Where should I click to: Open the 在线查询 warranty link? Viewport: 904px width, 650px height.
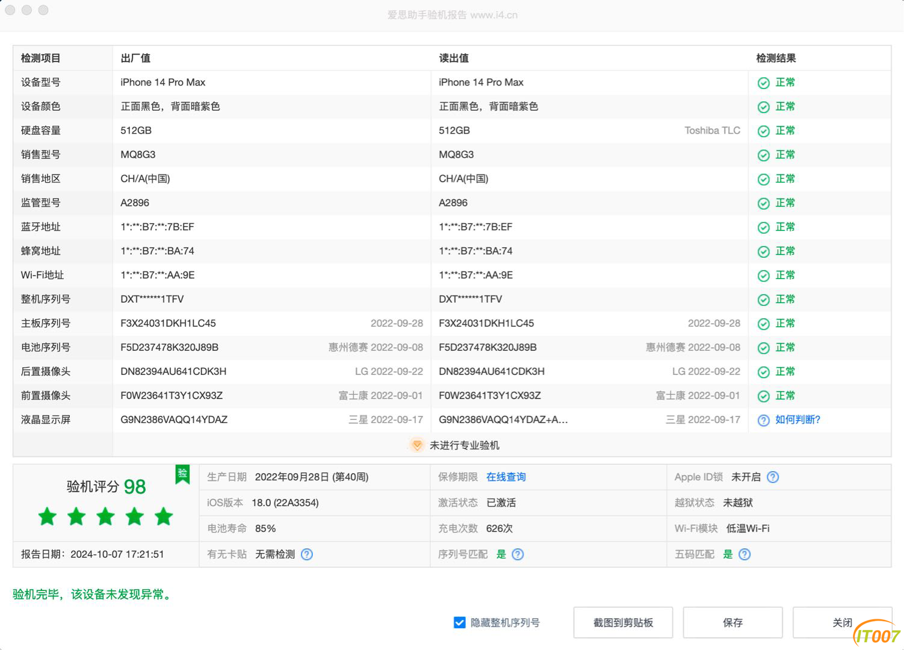(x=506, y=477)
